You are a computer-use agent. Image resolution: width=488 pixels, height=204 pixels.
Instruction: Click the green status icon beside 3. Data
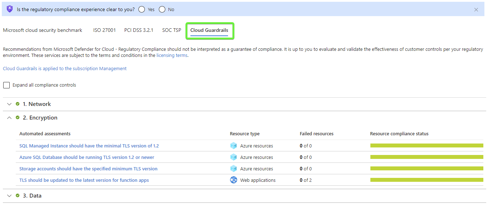pos(18,195)
